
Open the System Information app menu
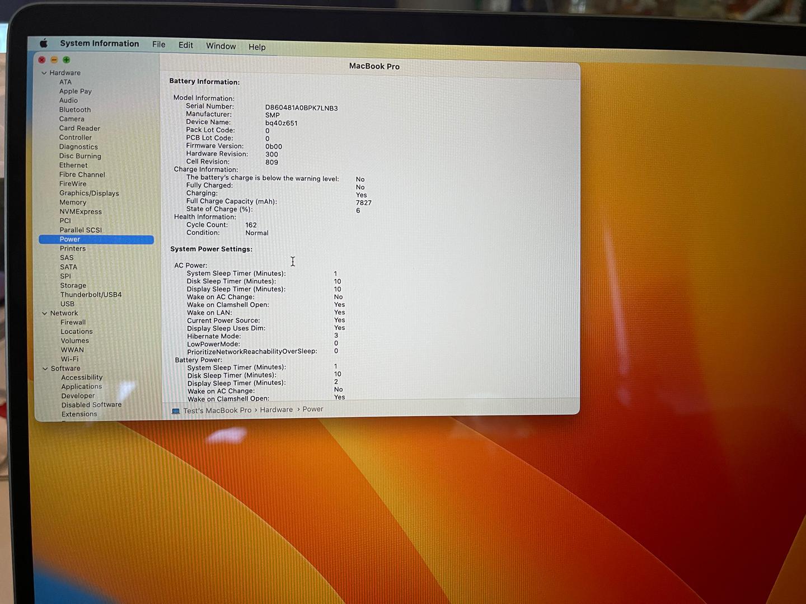pos(100,44)
